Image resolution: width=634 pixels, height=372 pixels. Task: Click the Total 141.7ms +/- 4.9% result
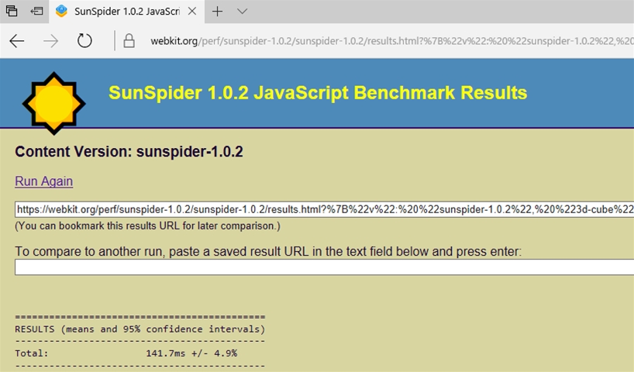(126, 353)
